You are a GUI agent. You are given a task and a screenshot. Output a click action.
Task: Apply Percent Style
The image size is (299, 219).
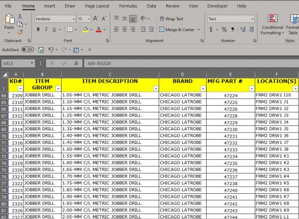coord(224,30)
